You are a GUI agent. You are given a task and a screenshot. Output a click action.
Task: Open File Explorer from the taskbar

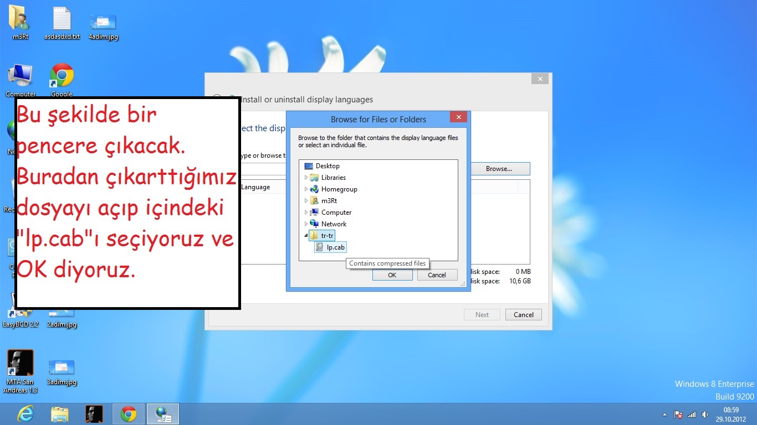(60, 414)
